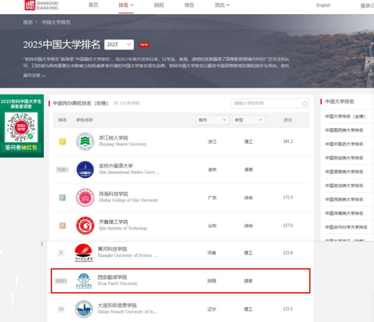The height and width of the screenshot is (322, 374).
Task: Open 西安翻译学院 school page
Action: (112, 277)
